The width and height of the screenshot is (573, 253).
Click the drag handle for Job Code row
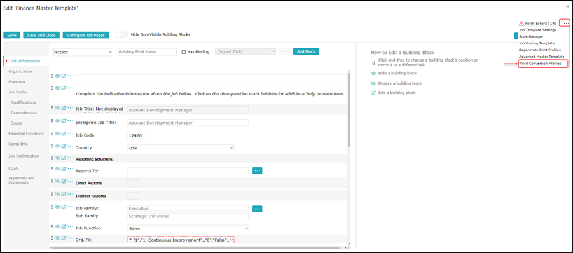(52, 133)
